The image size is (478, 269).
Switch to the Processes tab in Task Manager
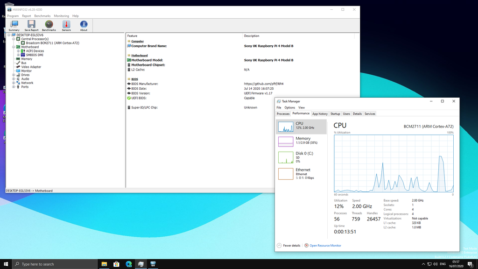pos(283,113)
